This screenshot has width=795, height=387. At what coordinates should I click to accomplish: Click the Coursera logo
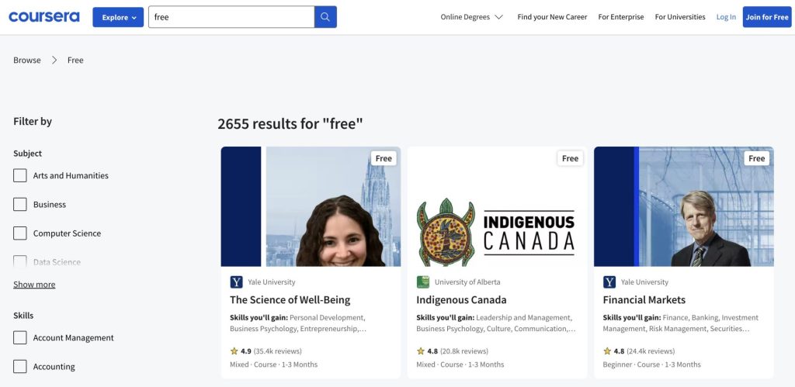coord(43,17)
